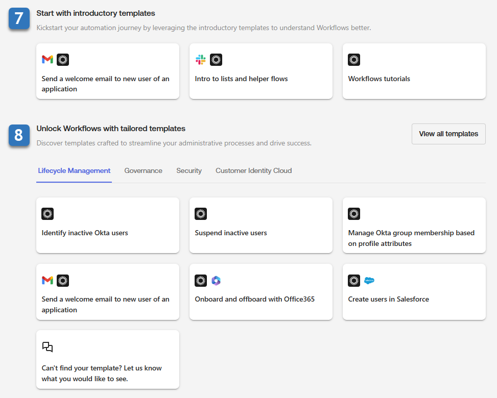This screenshot has width=497, height=398.
Task: Open the Workflows tutorials template
Action: 379,79
